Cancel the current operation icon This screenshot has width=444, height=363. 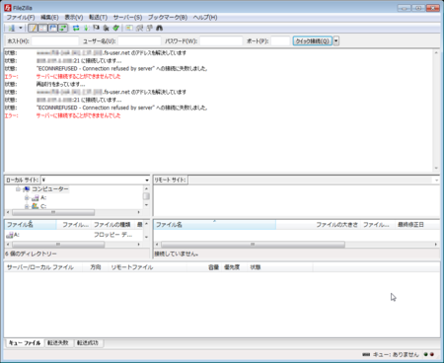coord(96,28)
